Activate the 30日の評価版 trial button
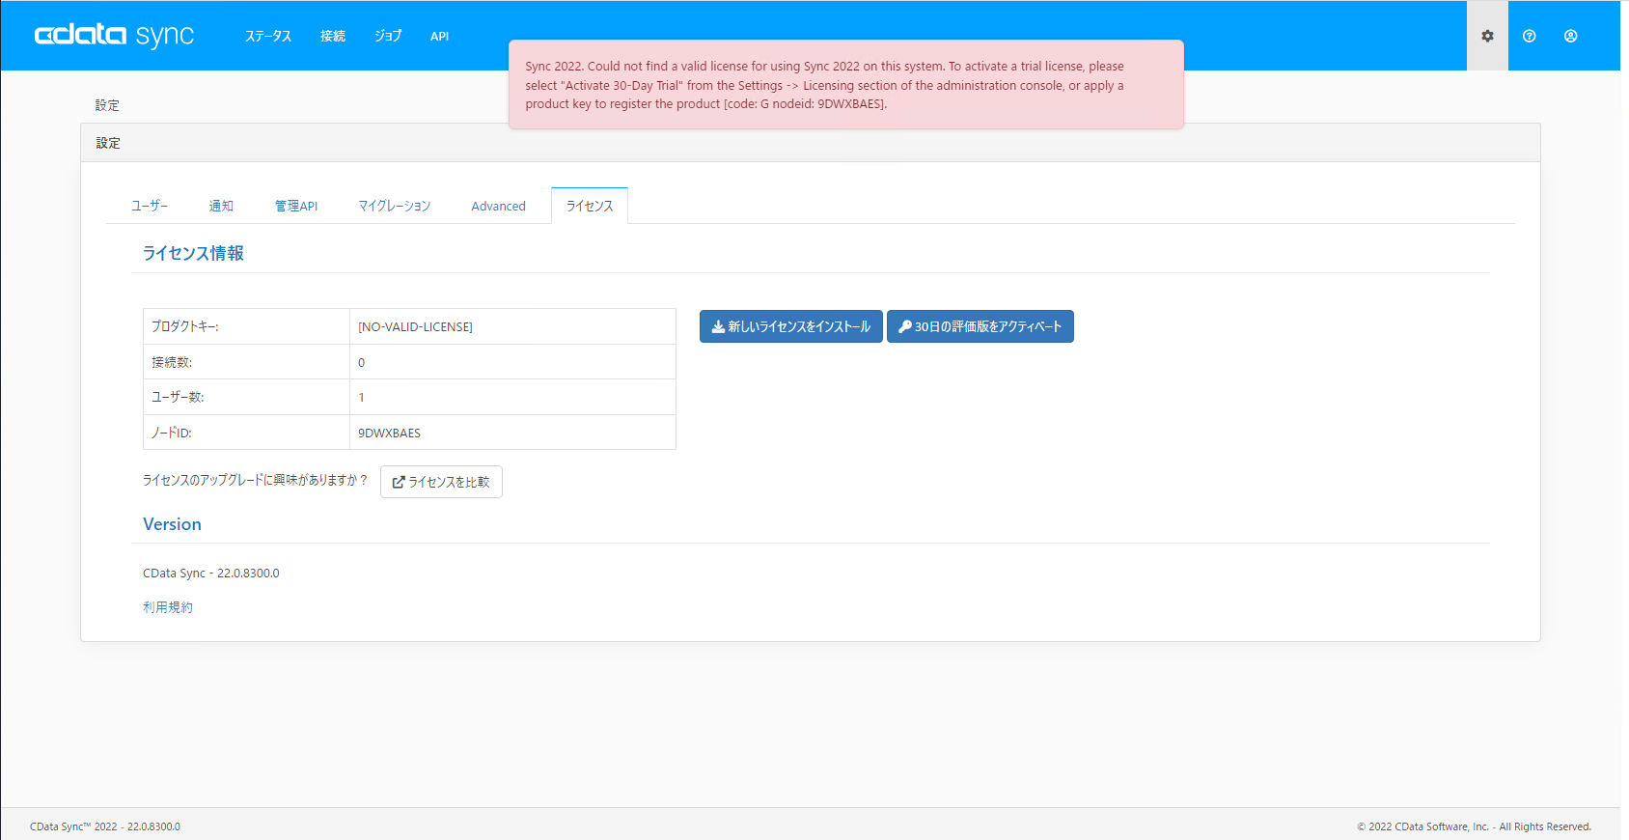The height and width of the screenshot is (840, 1629). tap(980, 326)
